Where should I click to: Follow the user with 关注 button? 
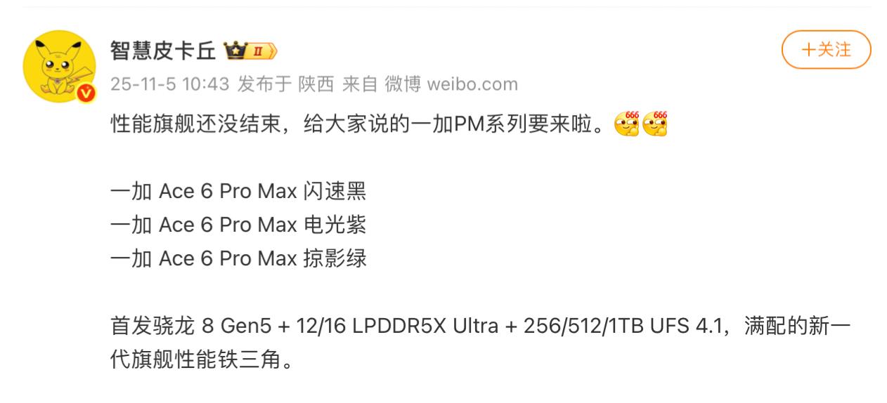click(x=826, y=50)
